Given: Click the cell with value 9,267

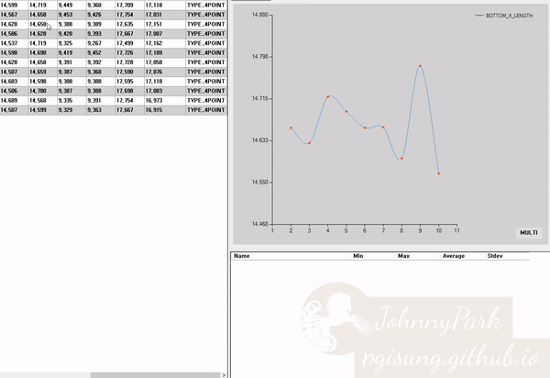Looking at the screenshot, I should click(101, 43).
